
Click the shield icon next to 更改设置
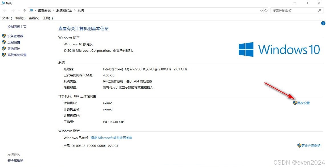pos(295,103)
